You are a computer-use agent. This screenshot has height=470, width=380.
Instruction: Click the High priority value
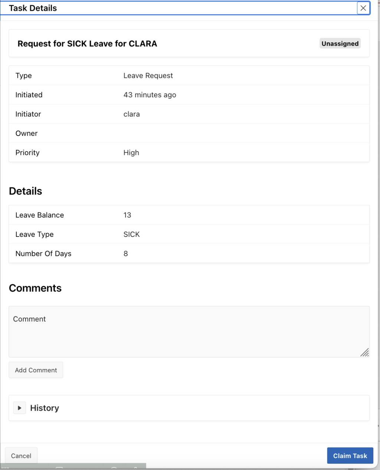click(x=131, y=153)
